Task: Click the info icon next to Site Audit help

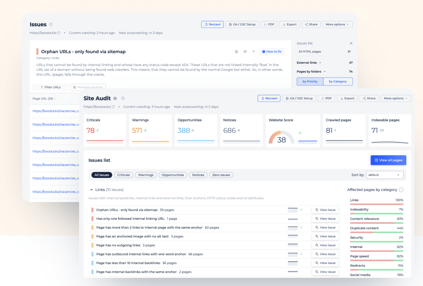Action: point(123,98)
